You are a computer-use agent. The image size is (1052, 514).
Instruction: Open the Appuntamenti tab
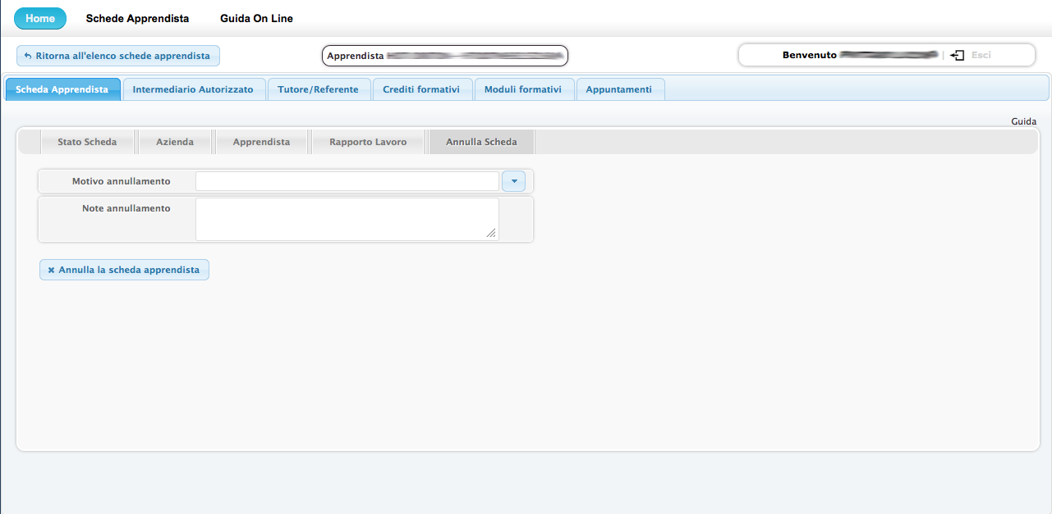(618, 89)
